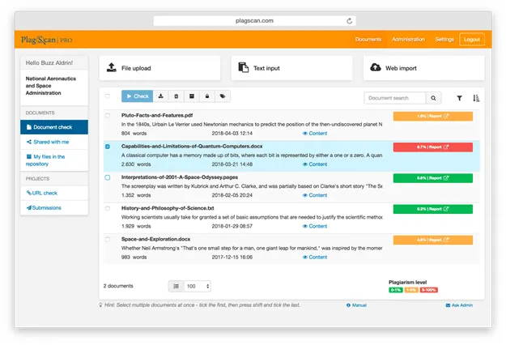Click the Logout button
The height and width of the screenshot is (345, 506).
coord(471,39)
